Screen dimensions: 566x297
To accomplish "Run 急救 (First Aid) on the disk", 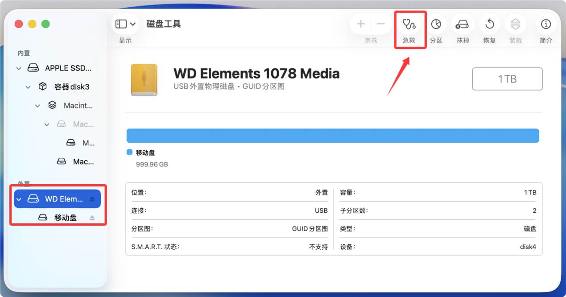I will 409,25.
